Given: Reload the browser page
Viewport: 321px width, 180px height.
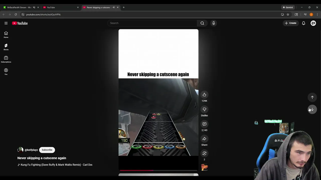Looking at the screenshot, I should (x=16, y=14).
